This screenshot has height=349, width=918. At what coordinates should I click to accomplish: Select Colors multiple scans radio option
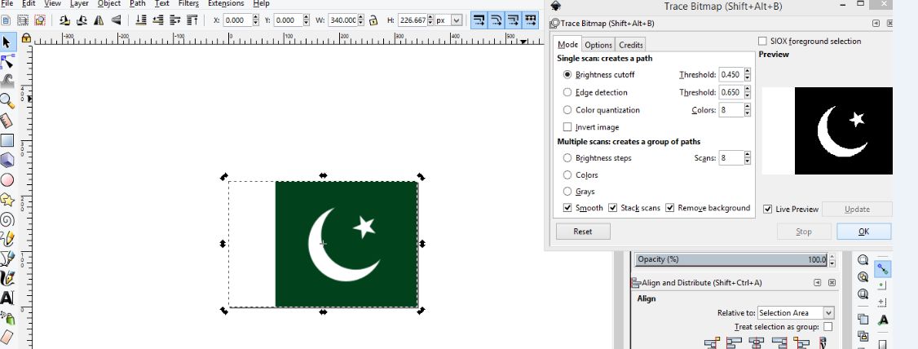tap(567, 174)
